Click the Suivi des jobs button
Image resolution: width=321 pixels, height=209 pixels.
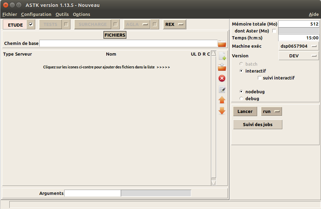coord(257,125)
